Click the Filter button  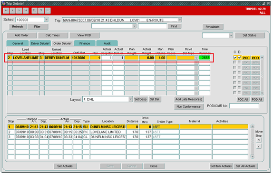(37, 27)
